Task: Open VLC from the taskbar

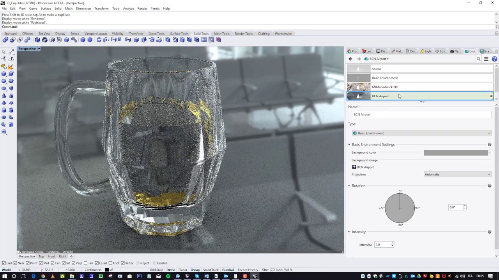Action: coord(53,276)
